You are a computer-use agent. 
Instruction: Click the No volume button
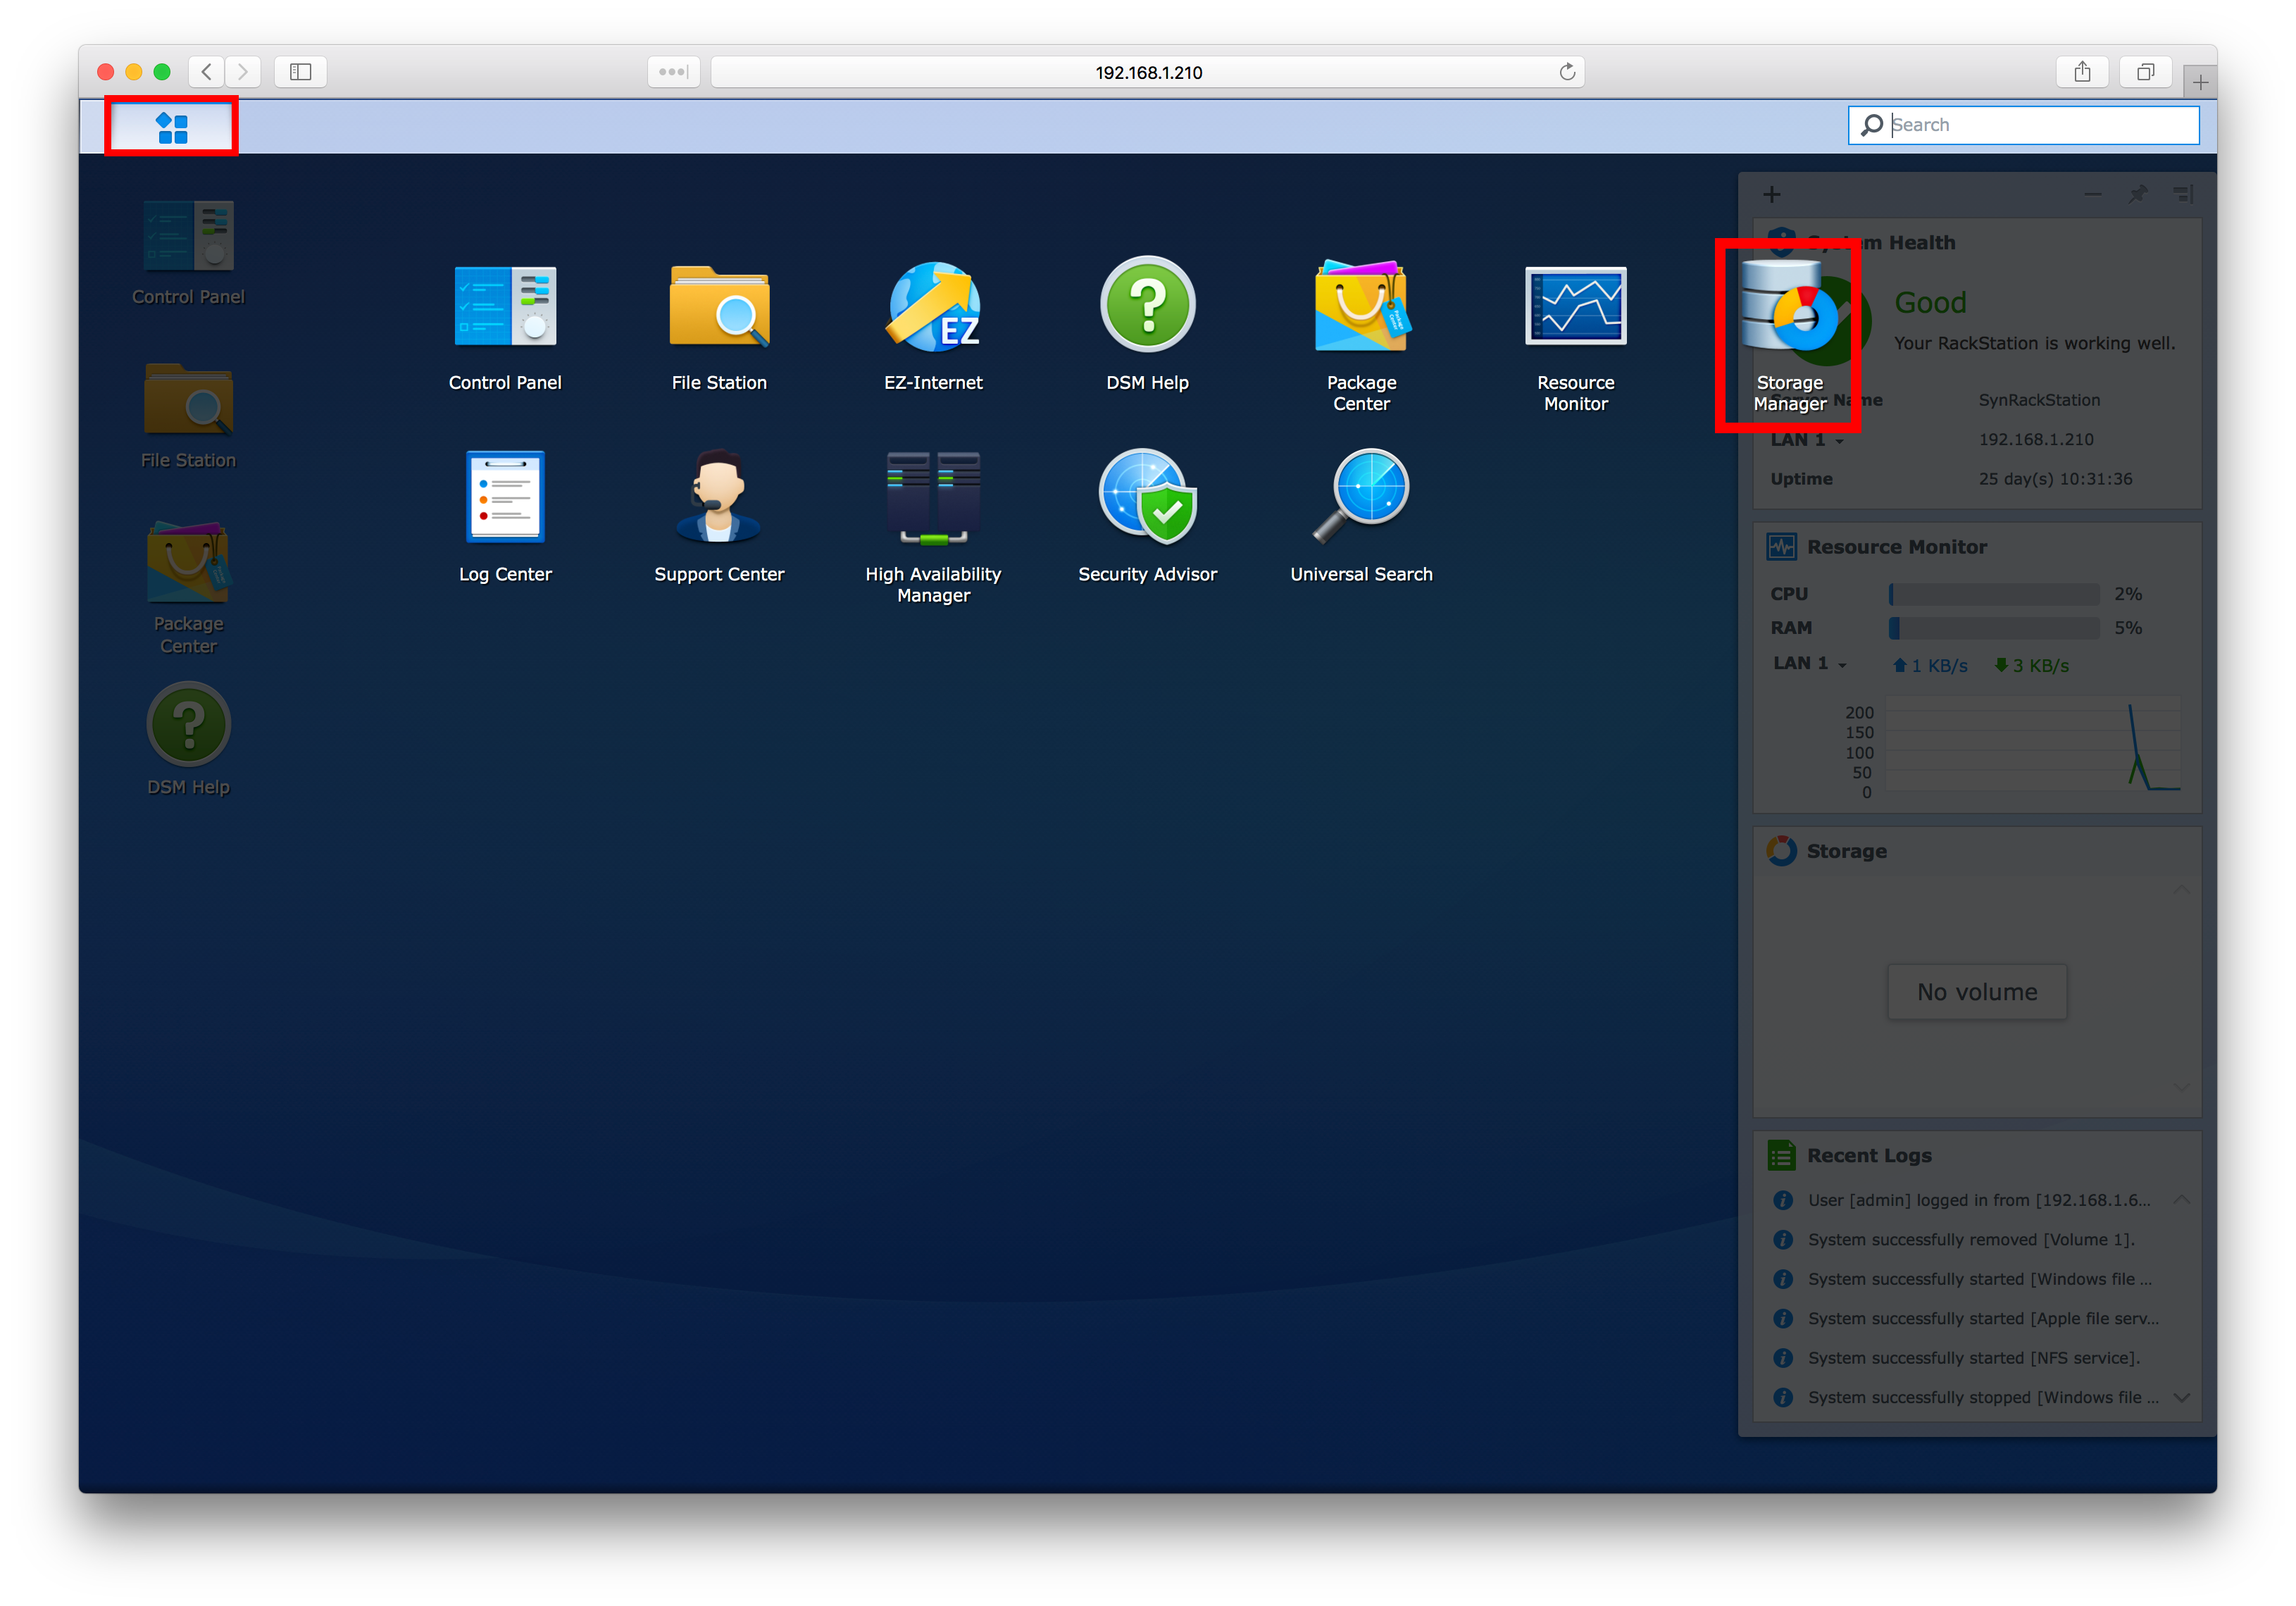click(x=1976, y=992)
